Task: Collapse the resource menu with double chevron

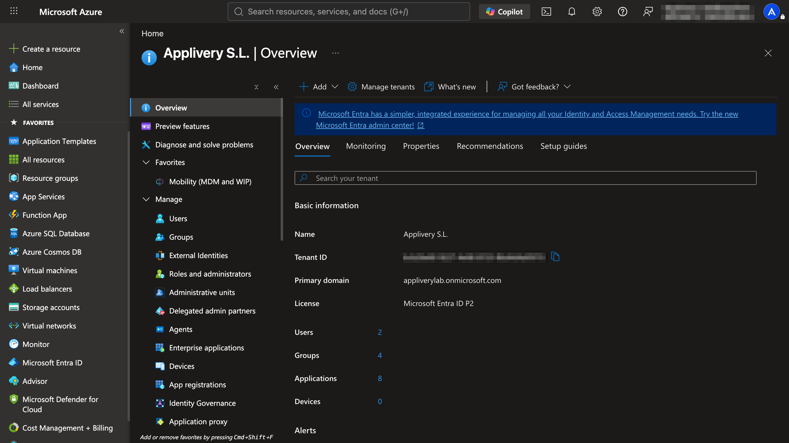Action: pyautogui.click(x=276, y=87)
